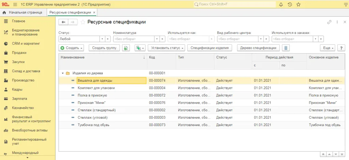Open the notifications bell icon
Viewport: 349px width, 160px height.
point(281,4)
